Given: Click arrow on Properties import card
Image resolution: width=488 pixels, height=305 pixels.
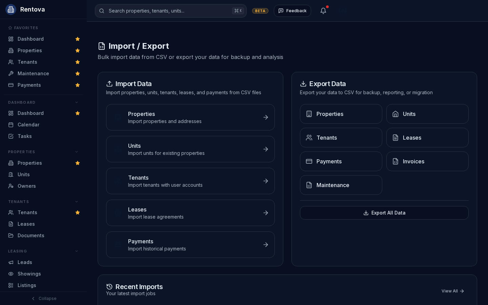Looking at the screenshot, I should coord(266,117).
